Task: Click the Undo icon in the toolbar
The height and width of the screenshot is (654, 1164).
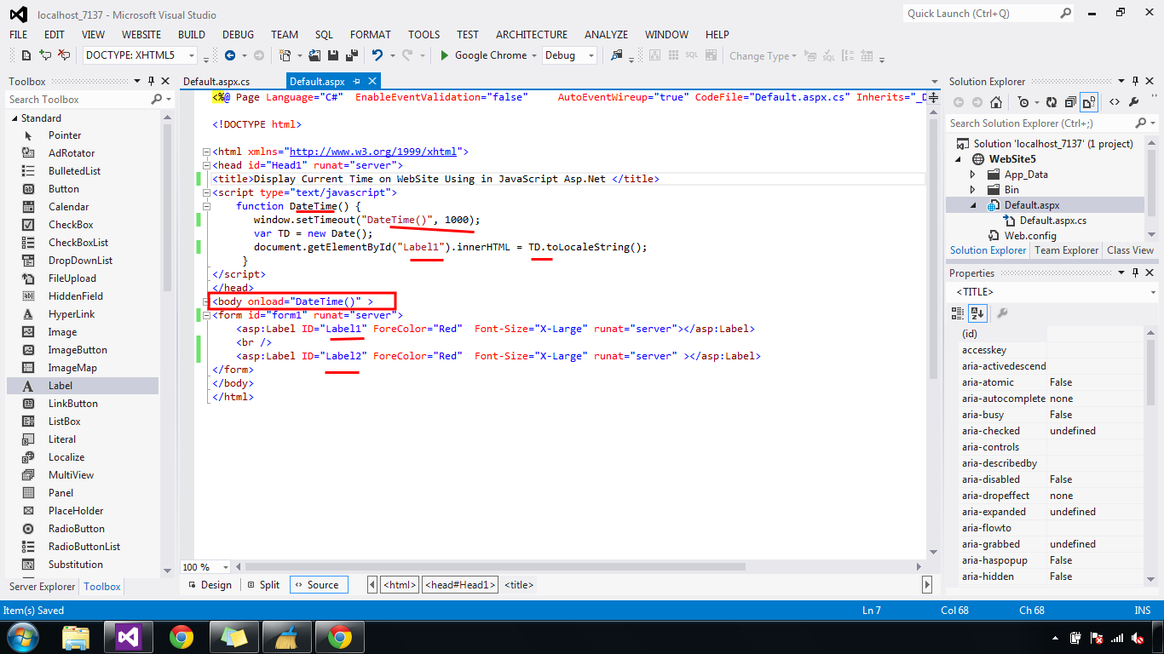Action: pos(377,54)
